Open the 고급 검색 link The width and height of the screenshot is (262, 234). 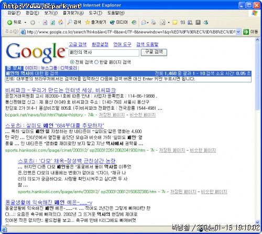(x=78, y=44)
